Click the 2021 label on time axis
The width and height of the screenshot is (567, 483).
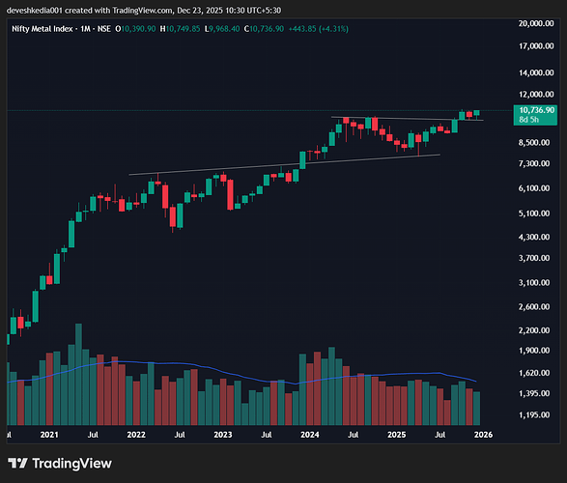(49, 435)
